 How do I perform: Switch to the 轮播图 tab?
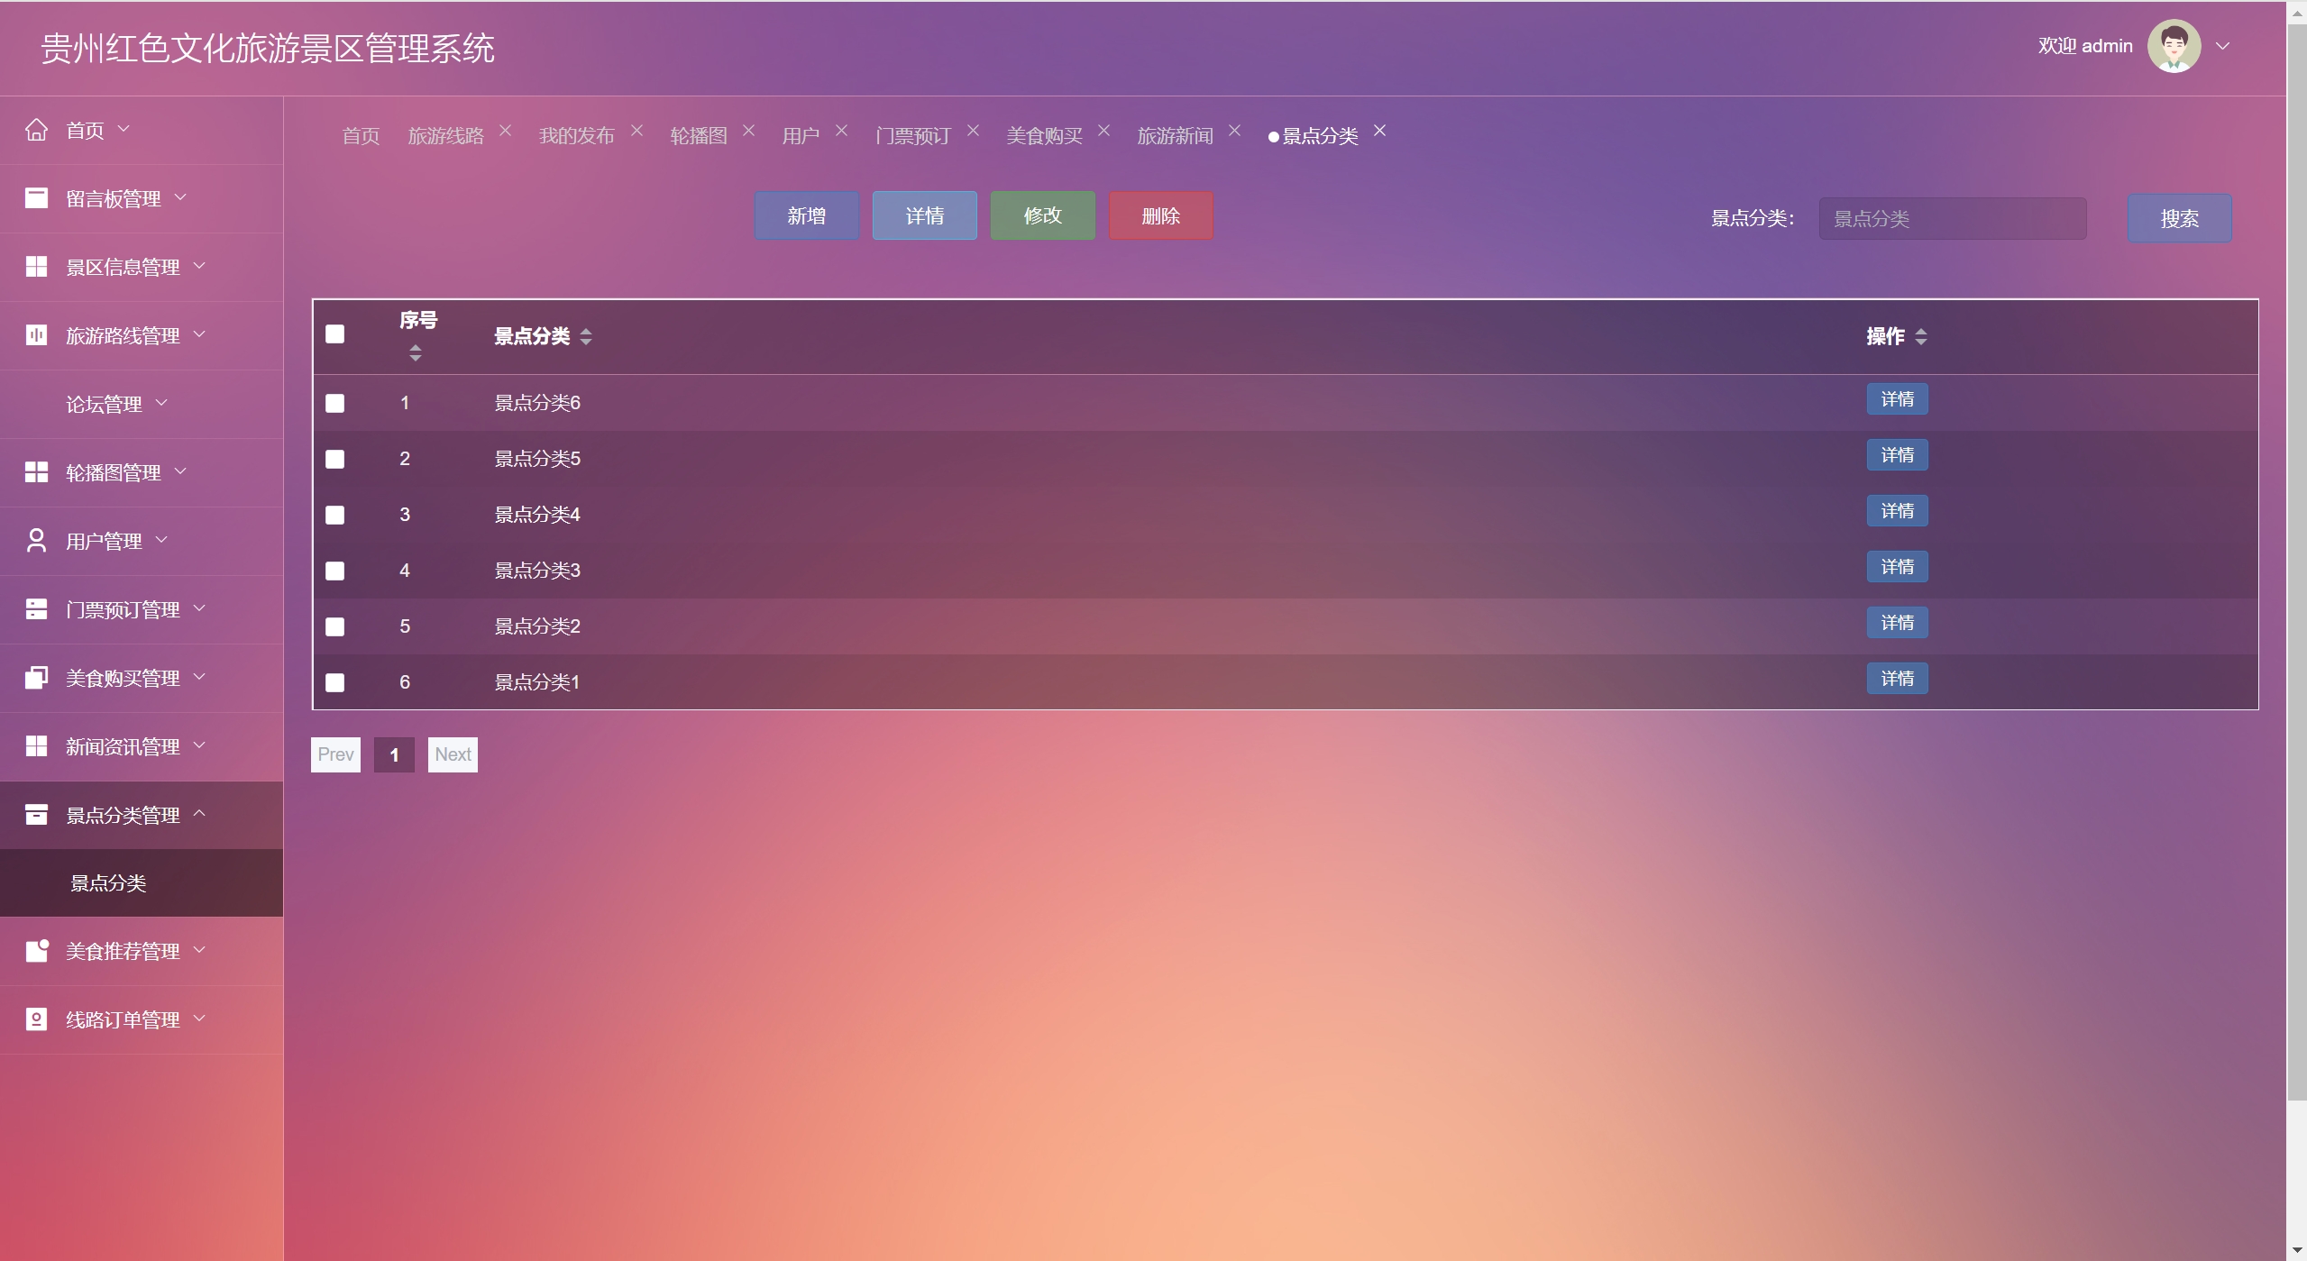[x=698, y=136]
